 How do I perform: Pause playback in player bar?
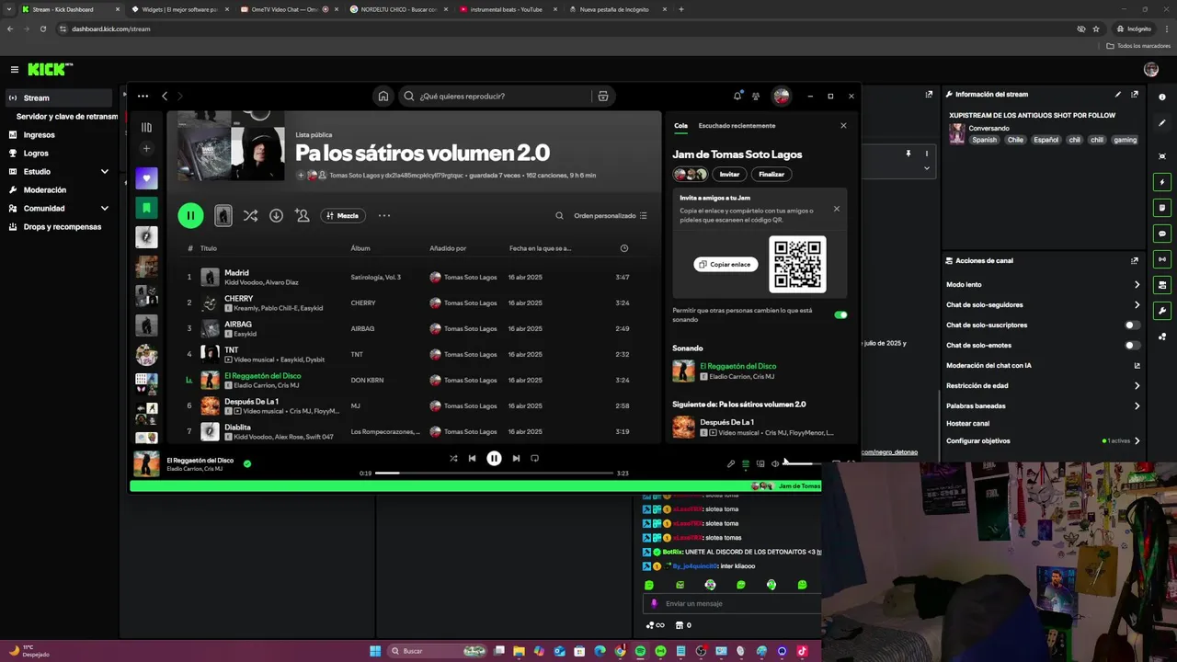click(494, 458)
